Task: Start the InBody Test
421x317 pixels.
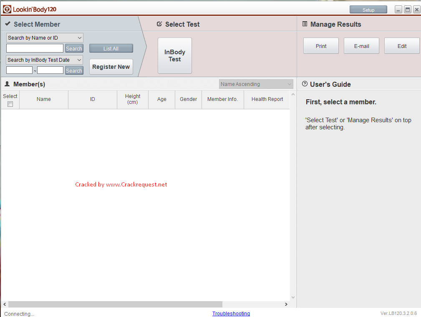Action: coord(174,56)
